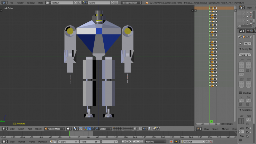Screen dimensions: 256x144
Task: Click the Blender info editor type icon
Action: pos(4,3)
